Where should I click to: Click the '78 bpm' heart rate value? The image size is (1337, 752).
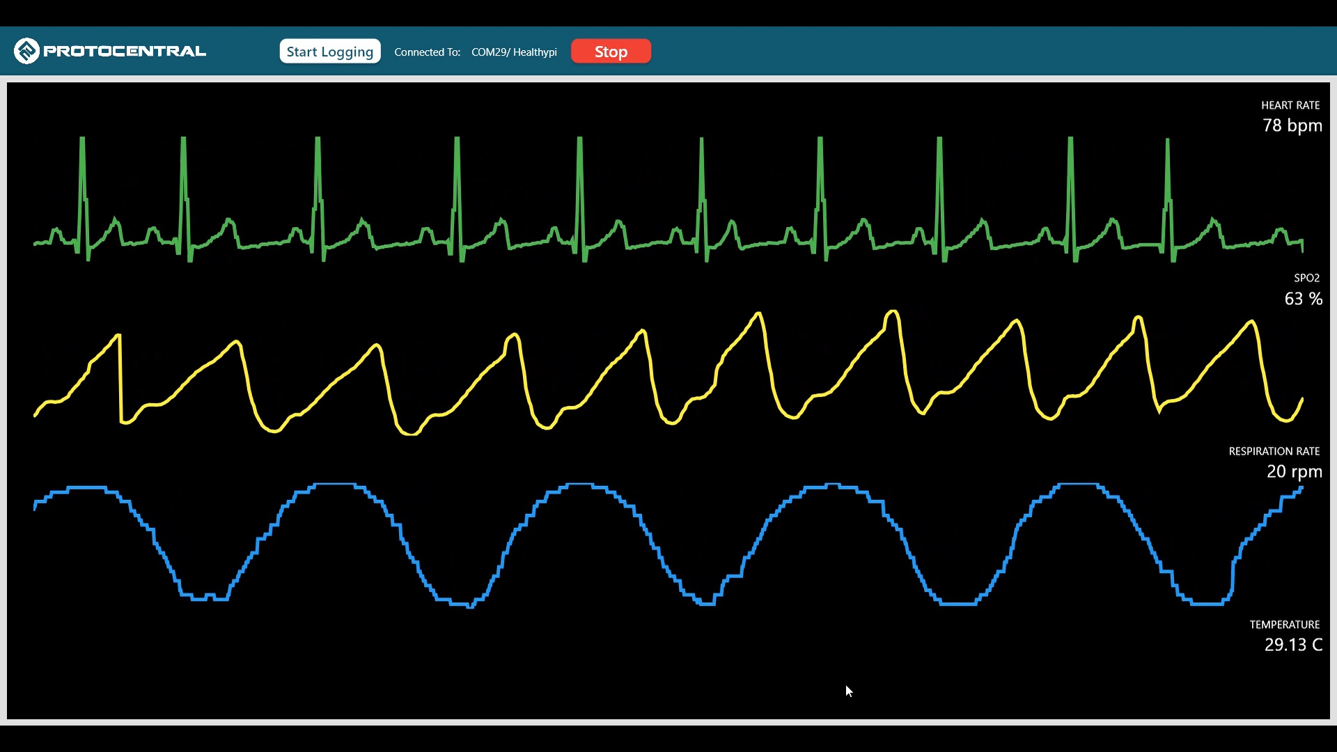click(1292, 125)
